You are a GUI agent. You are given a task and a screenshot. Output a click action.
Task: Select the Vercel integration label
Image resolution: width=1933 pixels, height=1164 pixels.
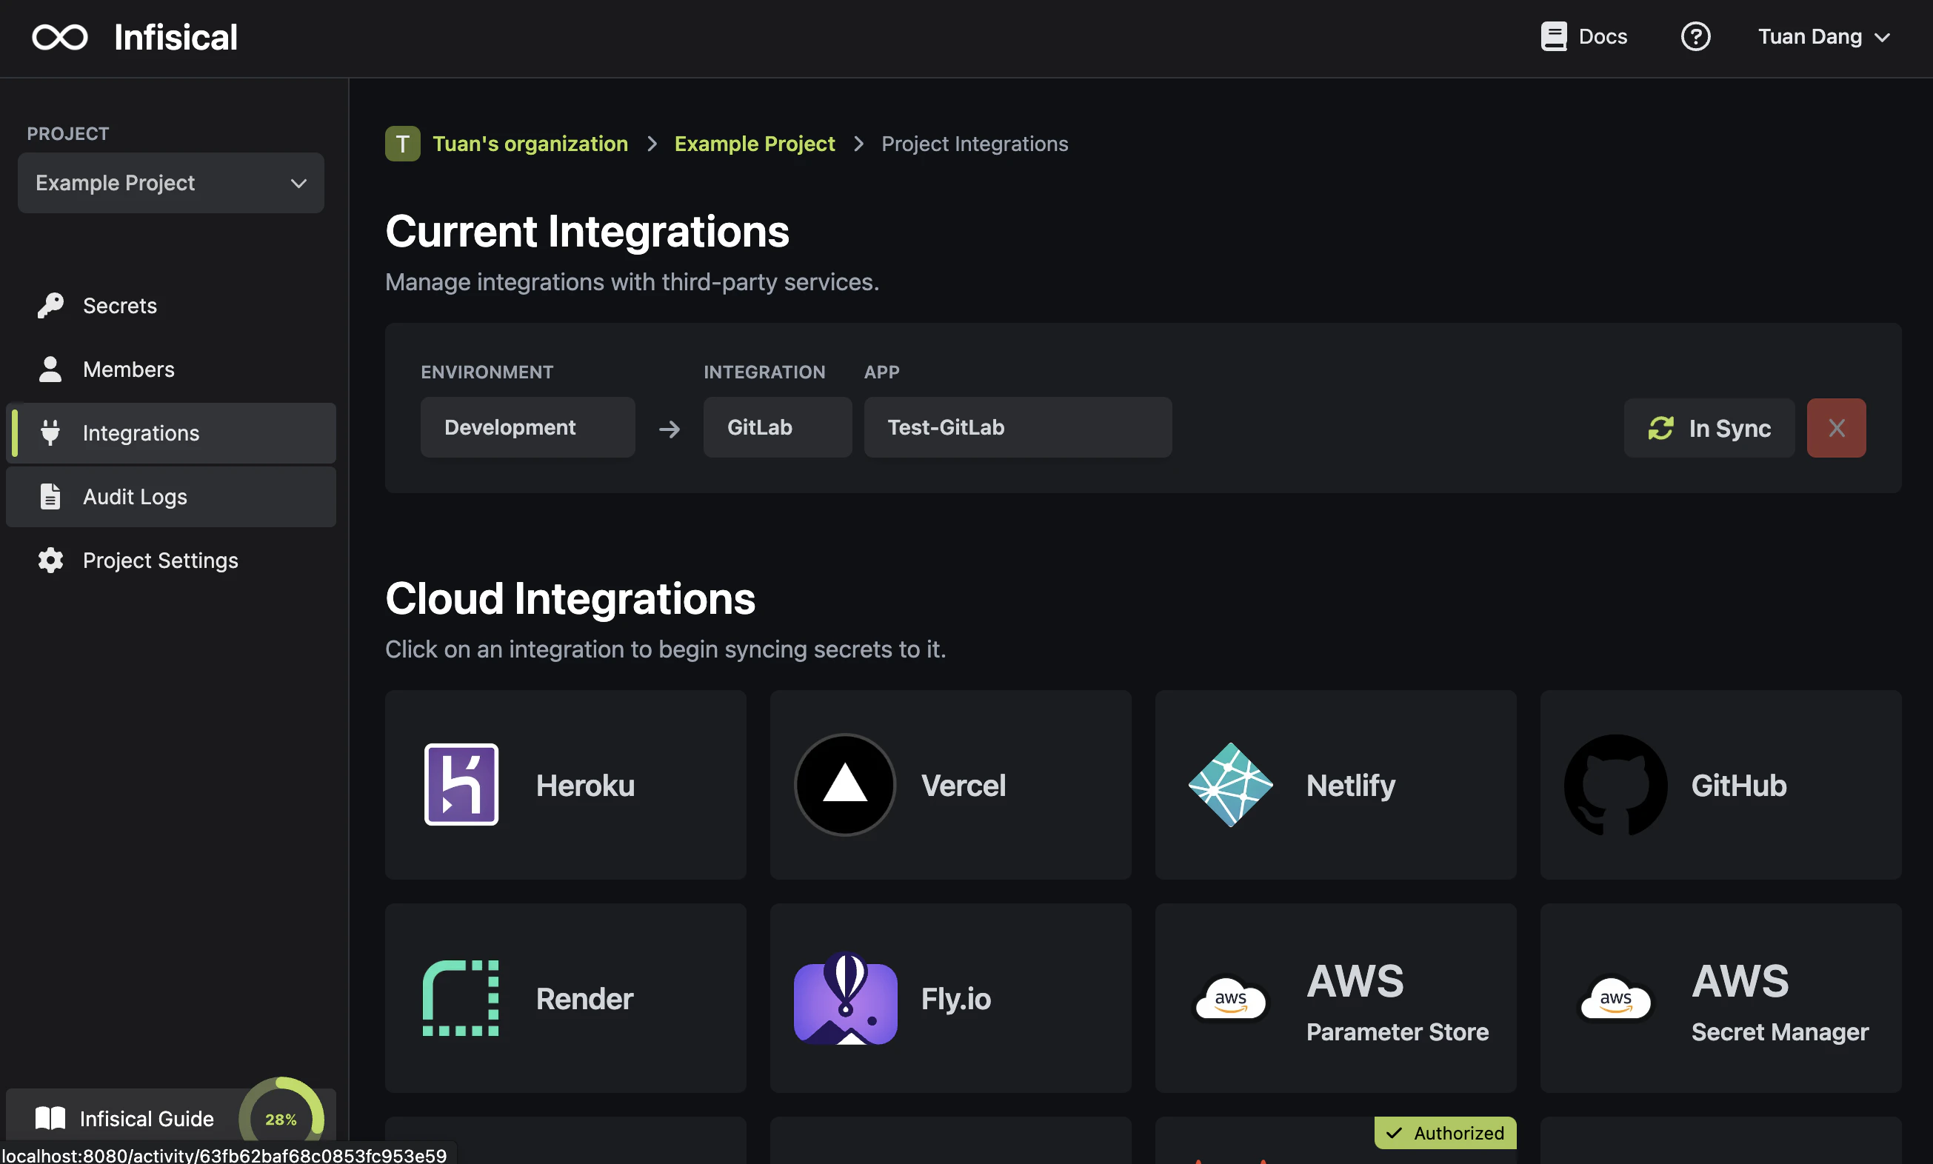coord(964,785)
